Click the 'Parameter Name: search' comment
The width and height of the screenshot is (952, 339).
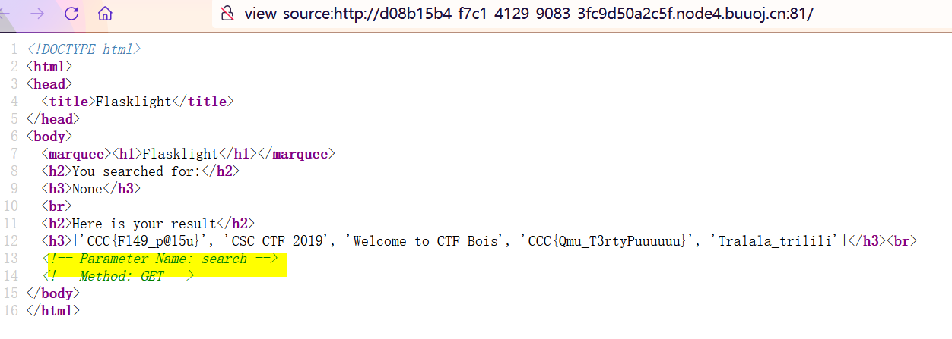[x=160, y=259]
